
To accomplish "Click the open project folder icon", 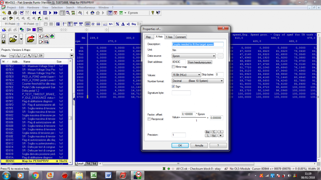I will 13,39.
